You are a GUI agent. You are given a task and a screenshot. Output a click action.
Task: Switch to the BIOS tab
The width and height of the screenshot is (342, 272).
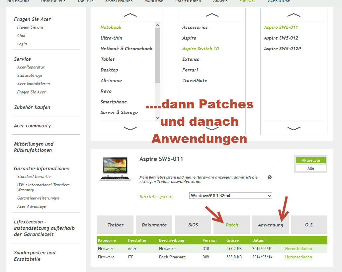[x=193, y=224]
